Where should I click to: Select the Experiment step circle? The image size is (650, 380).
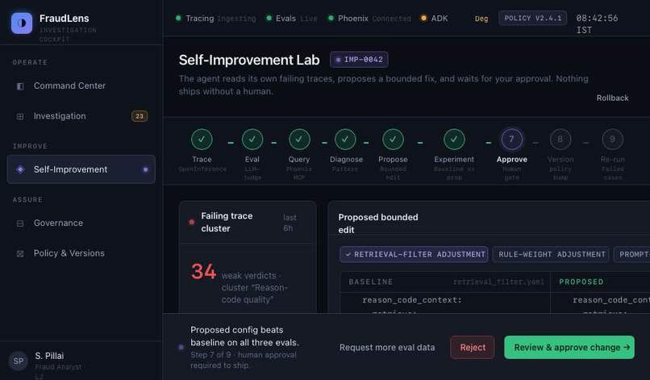coord(454,140)
